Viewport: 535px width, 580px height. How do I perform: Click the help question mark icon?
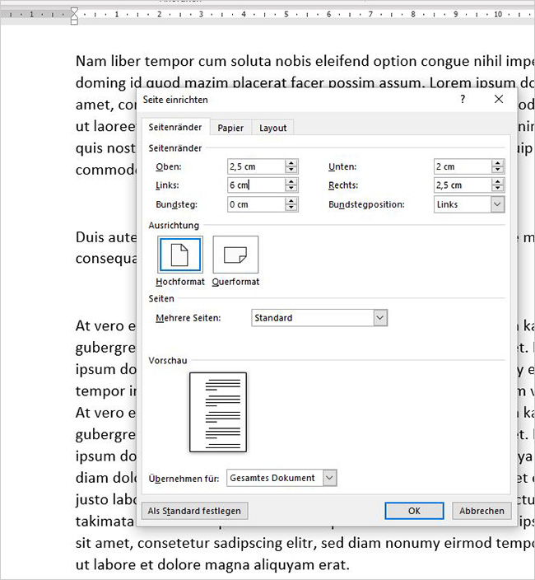click(x=463, y=99)
